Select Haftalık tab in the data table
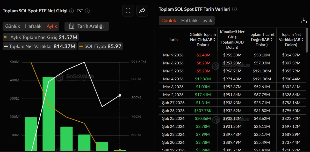This screenshot has height=152, width=310. [x=189, y=21]
